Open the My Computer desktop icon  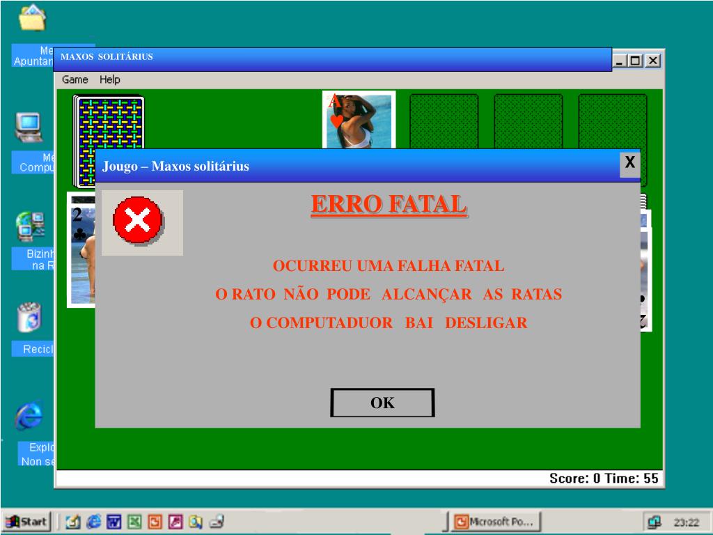click(29, 127)
